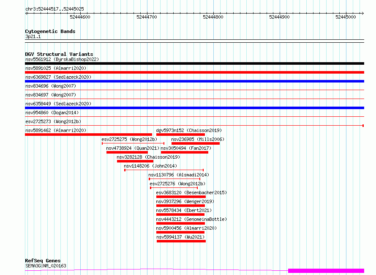Image resolution: width=376 pixels, height=275 pixels.
Task: Open dgv5973n152 (Chaisson2019) label
Action: 189,130
